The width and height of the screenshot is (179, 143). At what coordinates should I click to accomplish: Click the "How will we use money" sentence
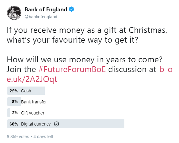85,60
